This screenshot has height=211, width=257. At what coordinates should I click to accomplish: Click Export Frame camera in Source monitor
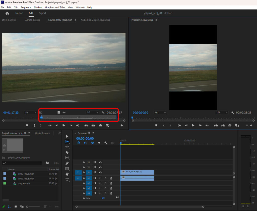100,125
